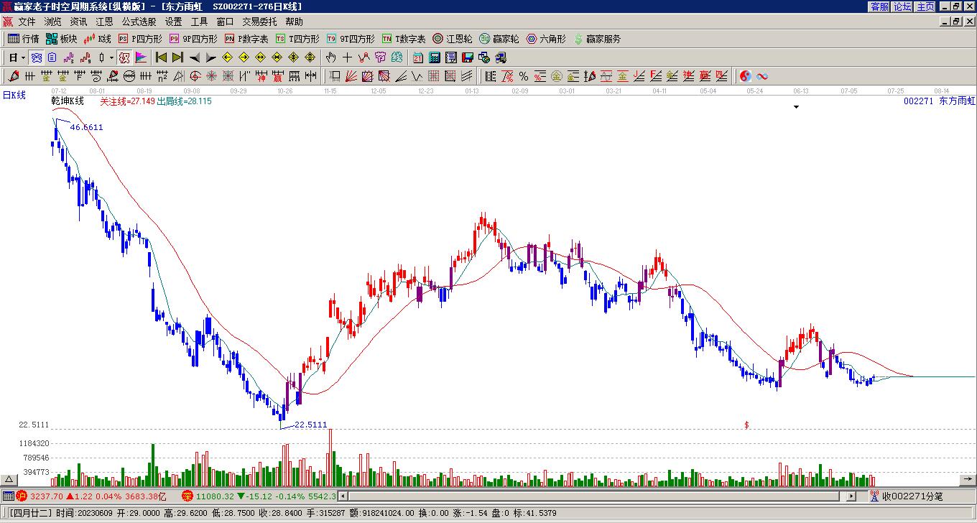The width and height of the screenshot is (977, 523).
Task: Open the 六角形 hexagon tool
Action: coord(546,39)
